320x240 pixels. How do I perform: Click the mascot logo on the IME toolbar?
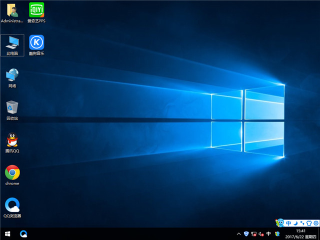280,223
